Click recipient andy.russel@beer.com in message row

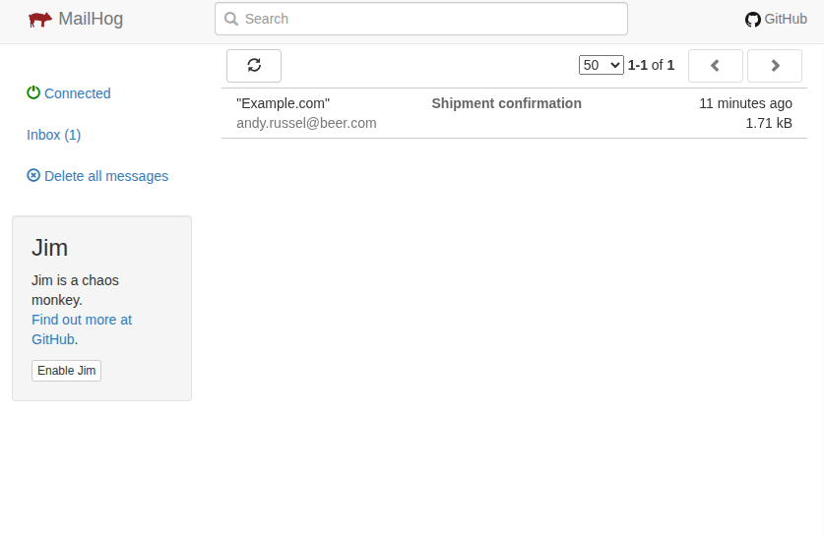(x=306, y=123)
